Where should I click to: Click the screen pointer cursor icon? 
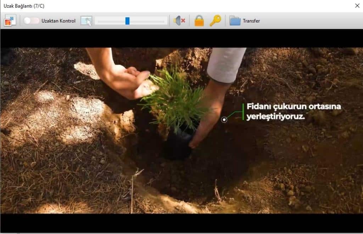pyautogui.click(x=86, y=21)
